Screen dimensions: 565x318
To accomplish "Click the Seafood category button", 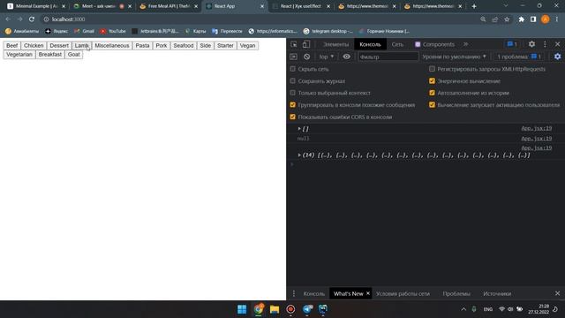I will coord(184,45).
